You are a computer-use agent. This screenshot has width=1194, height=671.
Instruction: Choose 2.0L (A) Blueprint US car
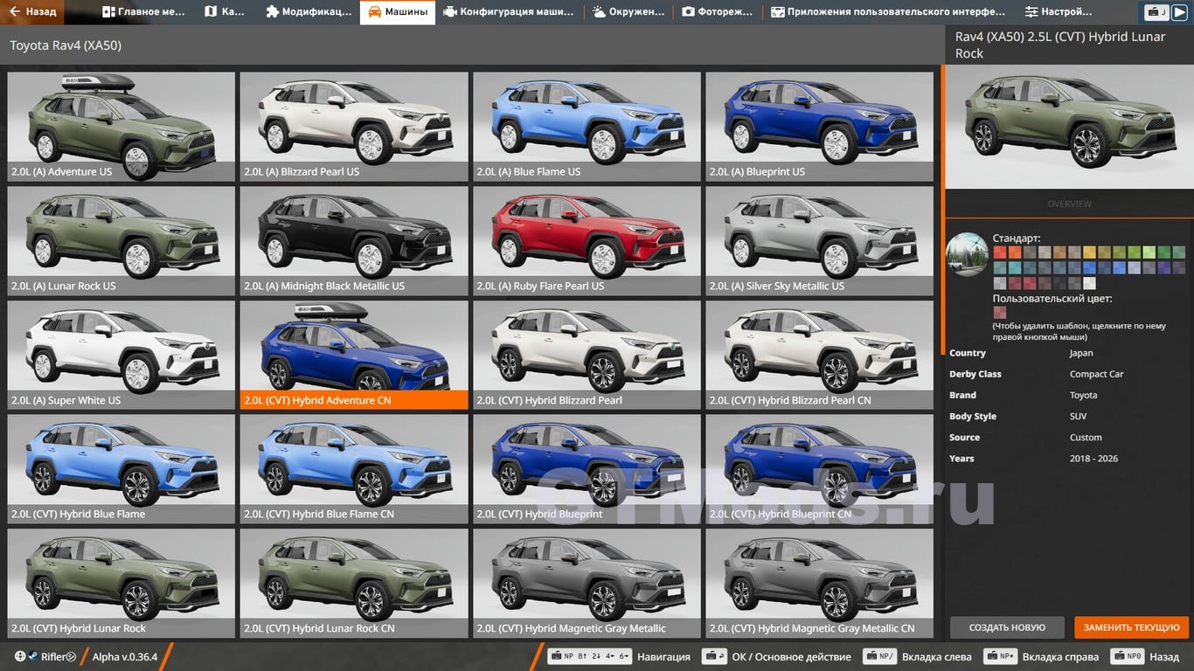pos(819,127)
